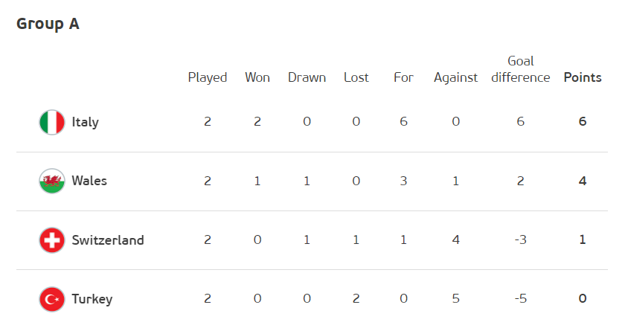Click the Italy flag icon
This screenshot has height=328, width=628.
pyautogui.click(x=52, y=122)
